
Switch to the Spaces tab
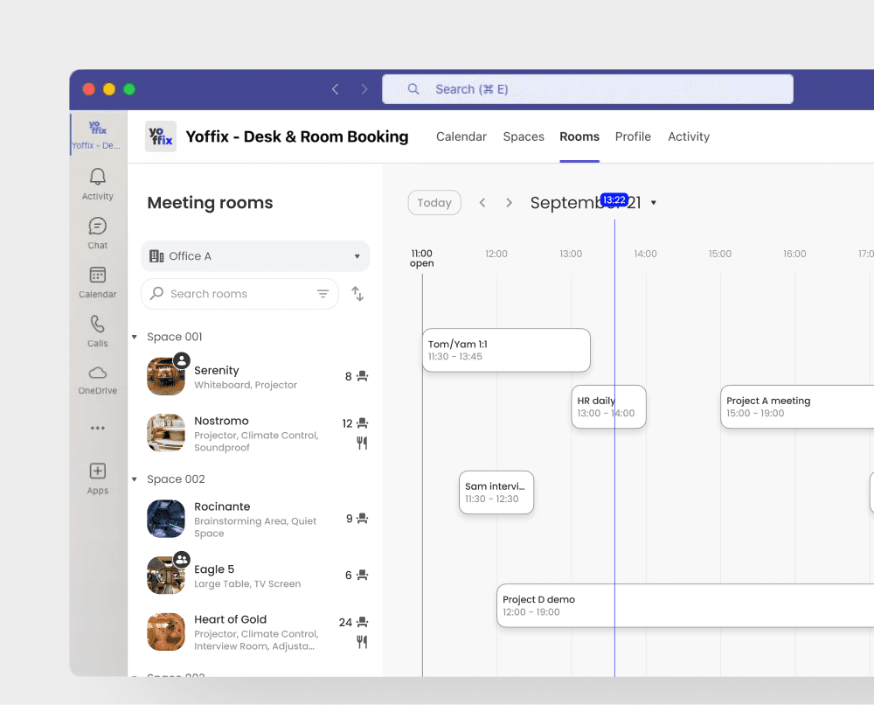pyautogui.click(x=524, y=136)
